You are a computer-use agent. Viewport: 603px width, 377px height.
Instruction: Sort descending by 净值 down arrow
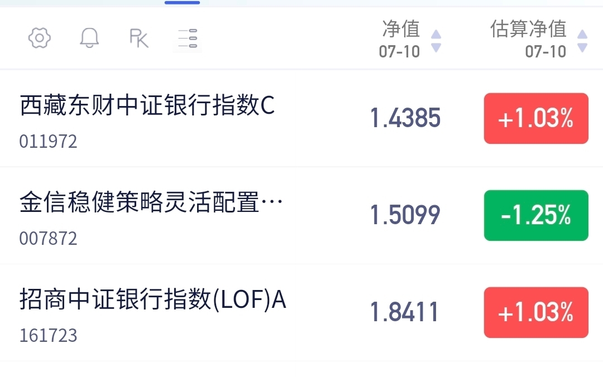click(435, 47)
